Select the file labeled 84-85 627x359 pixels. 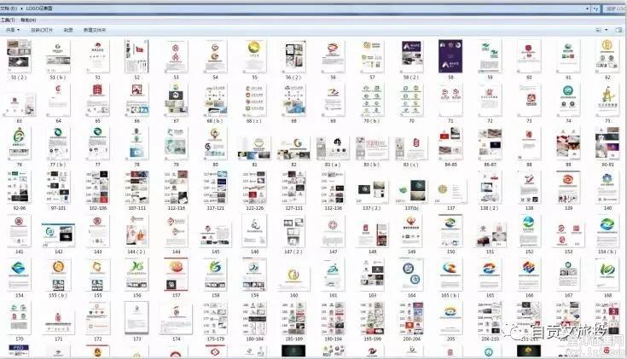(x=450, y=145)
